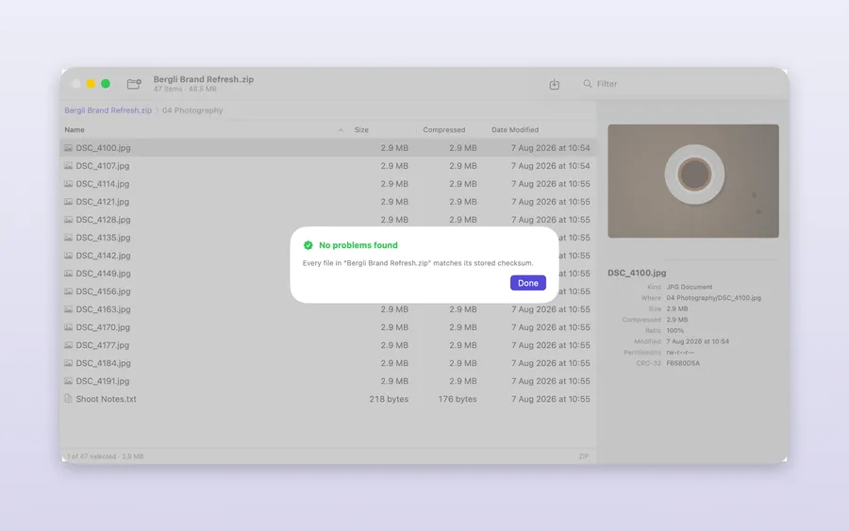The height and width of the screenshot is (531, 849).
Task: Click the document icon beside Shoot Notes.txt
Action: pyautogui.click(x=68, y=398)
